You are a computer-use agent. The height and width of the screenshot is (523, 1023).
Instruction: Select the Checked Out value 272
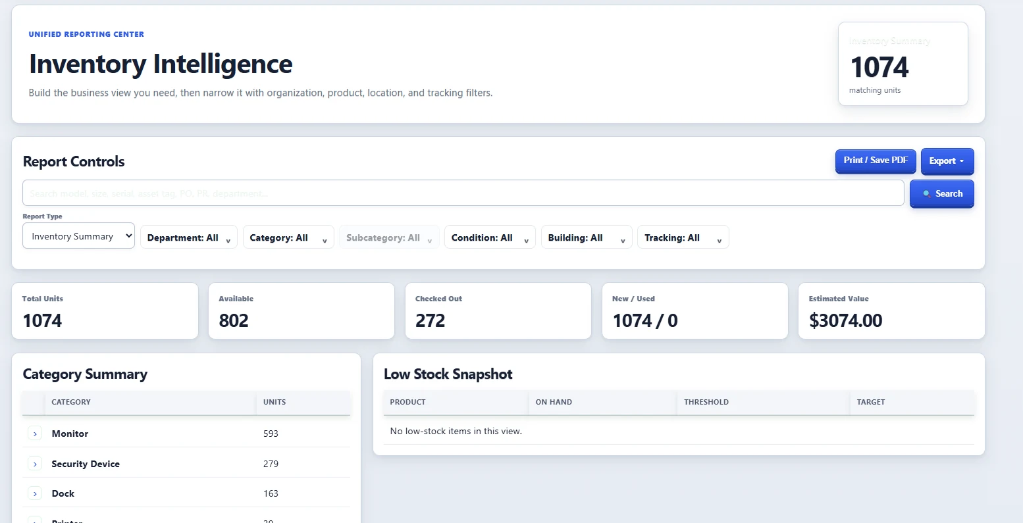(431, 321)
